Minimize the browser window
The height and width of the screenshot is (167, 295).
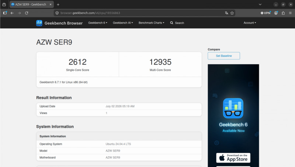tap(276, 4)
